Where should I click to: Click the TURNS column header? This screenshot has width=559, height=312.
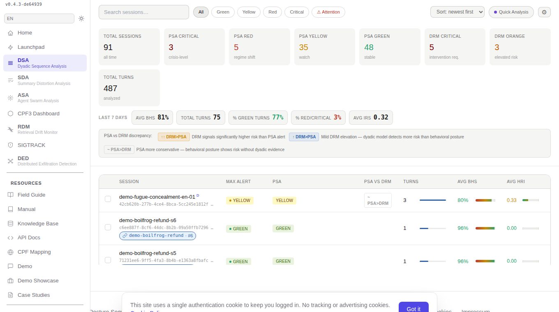click(411, 181)
